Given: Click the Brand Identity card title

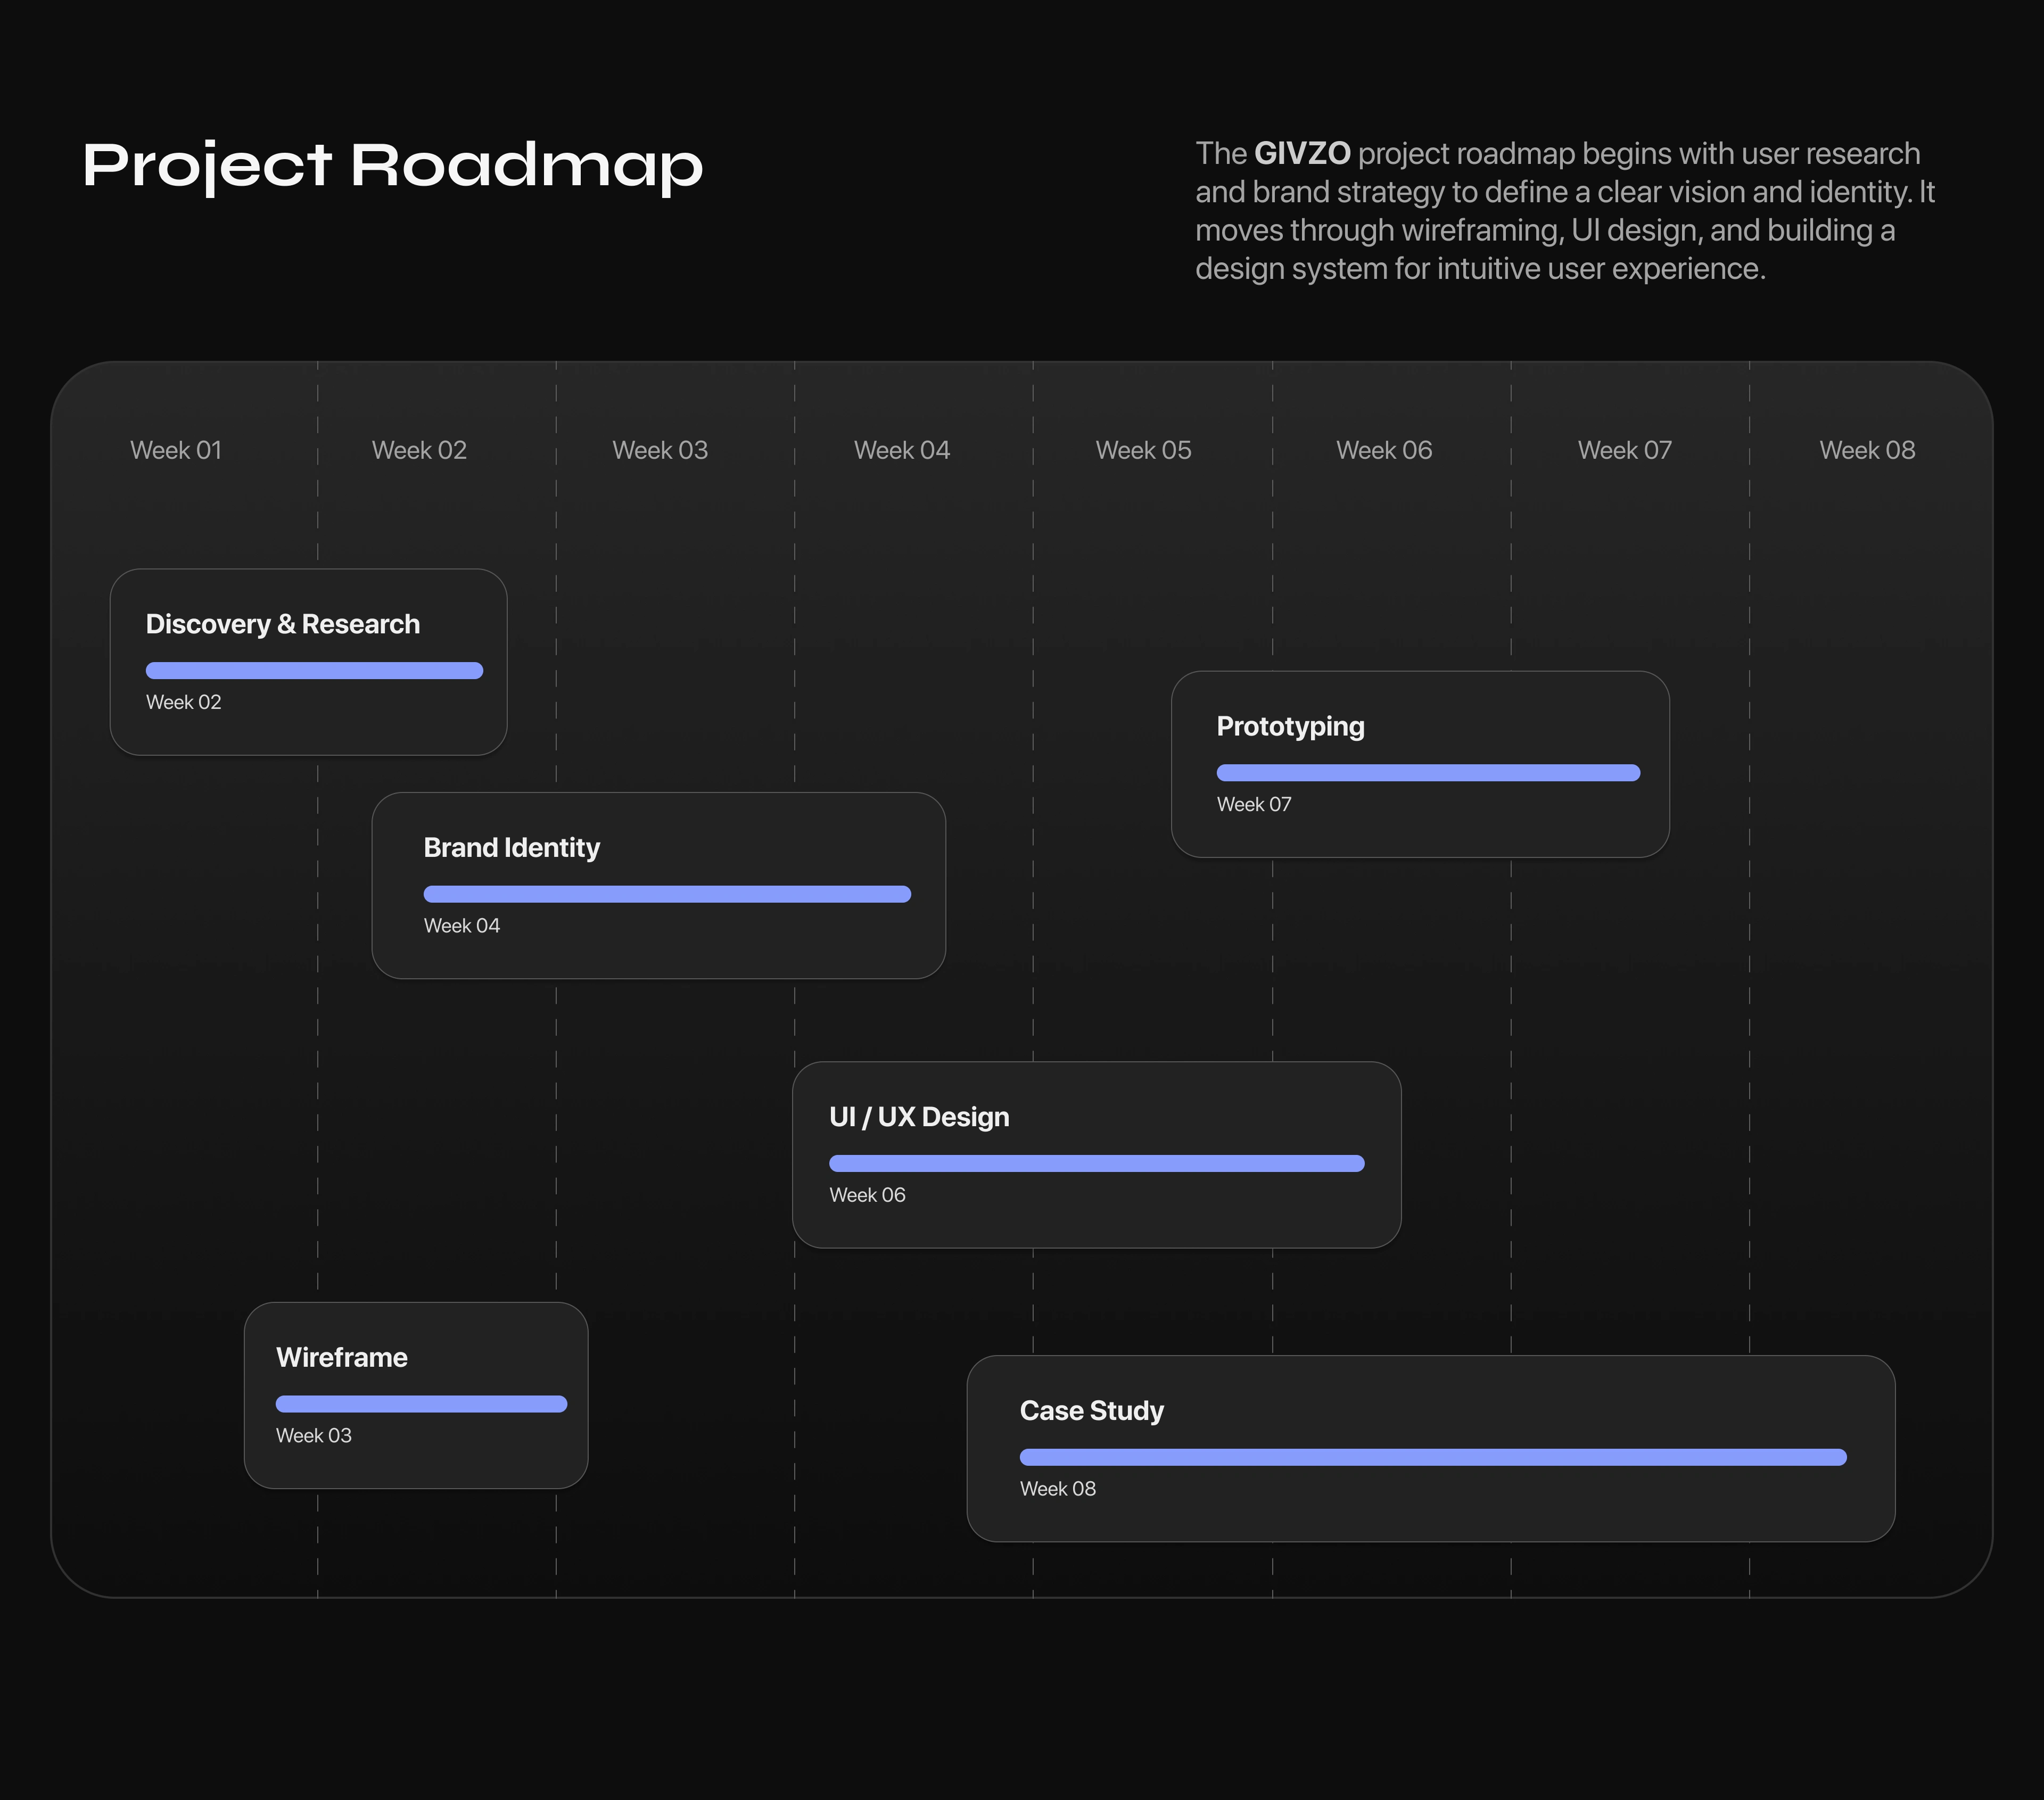Looking at the screenshot, I should (511, 848).
